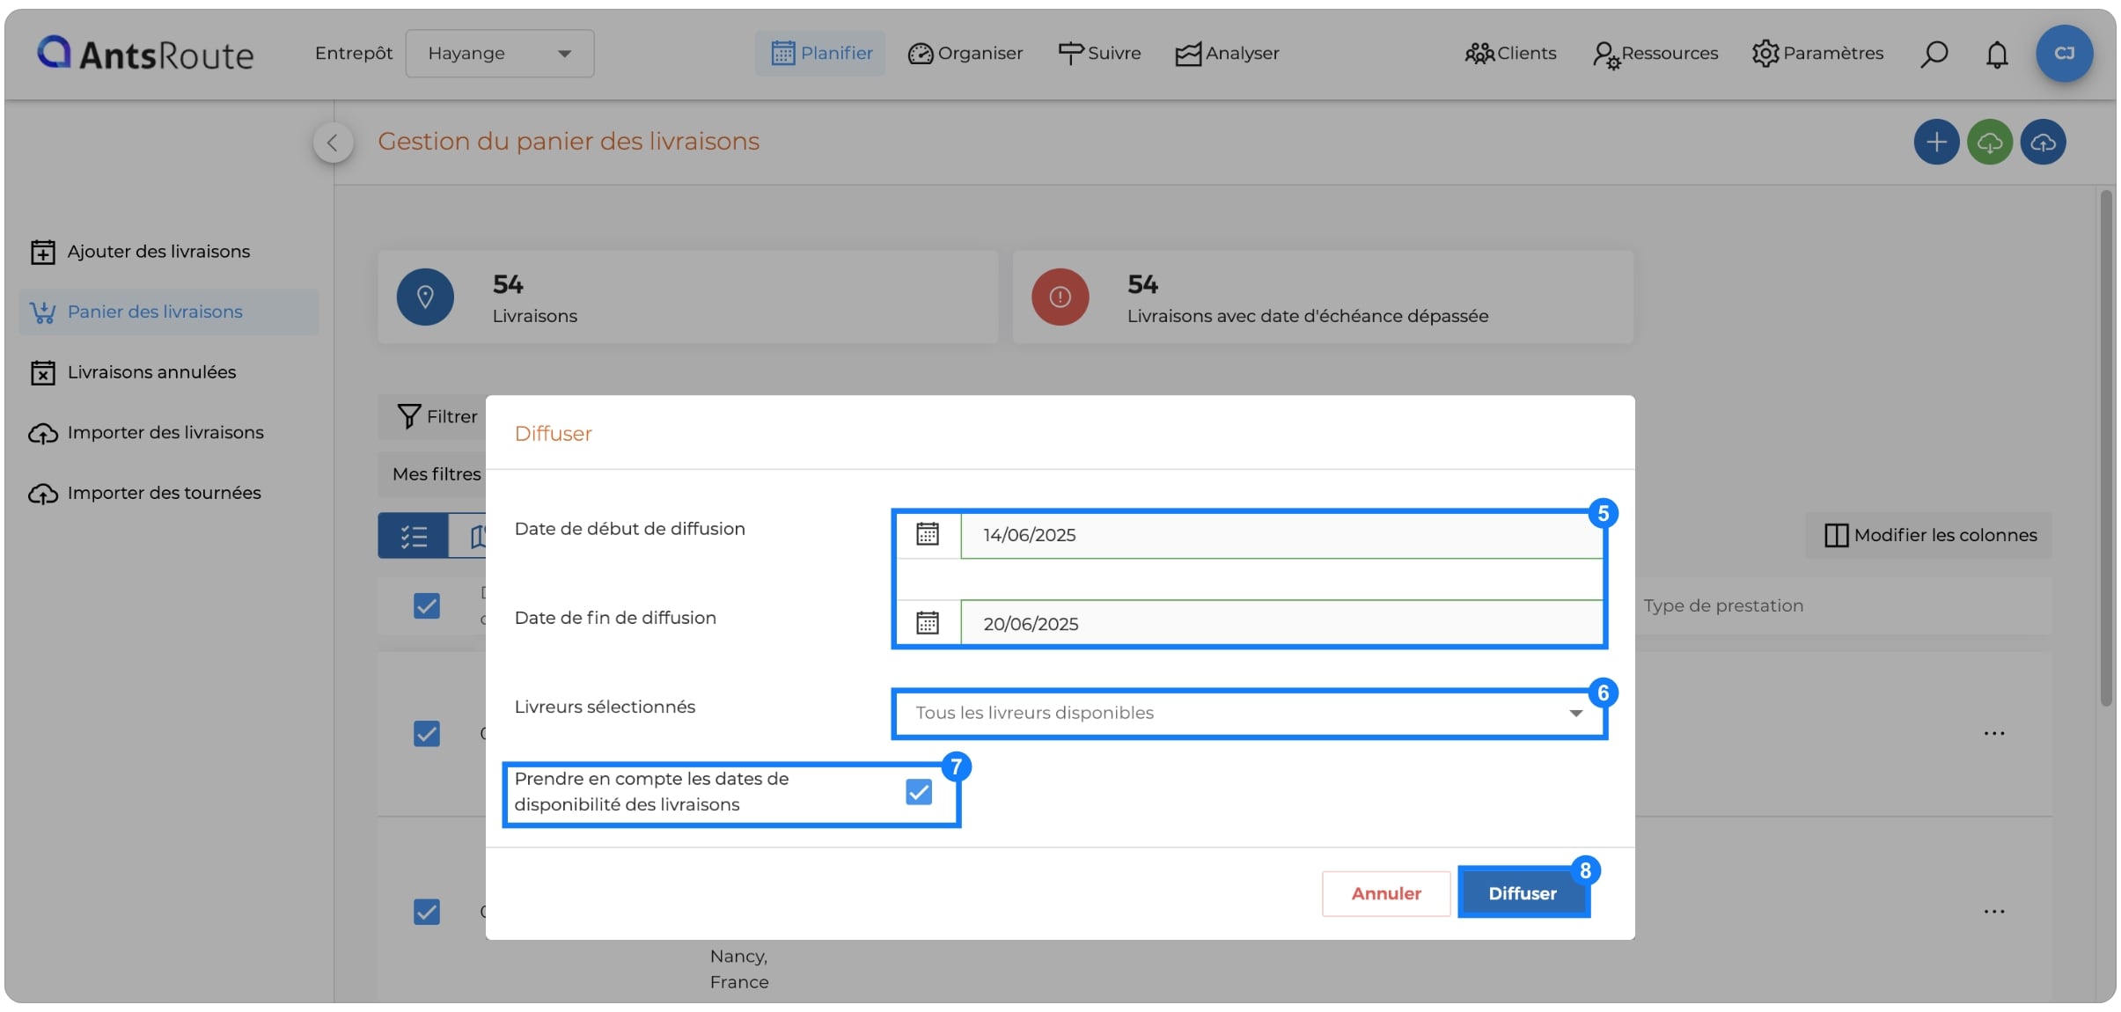
Task: Open the Organiser menu
Action: coord(965,54)
